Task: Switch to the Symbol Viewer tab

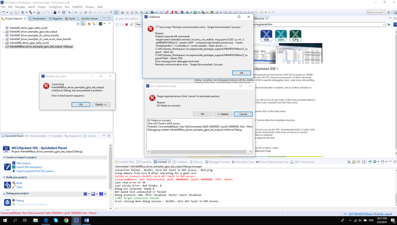Action: click(x=87, y=19)
